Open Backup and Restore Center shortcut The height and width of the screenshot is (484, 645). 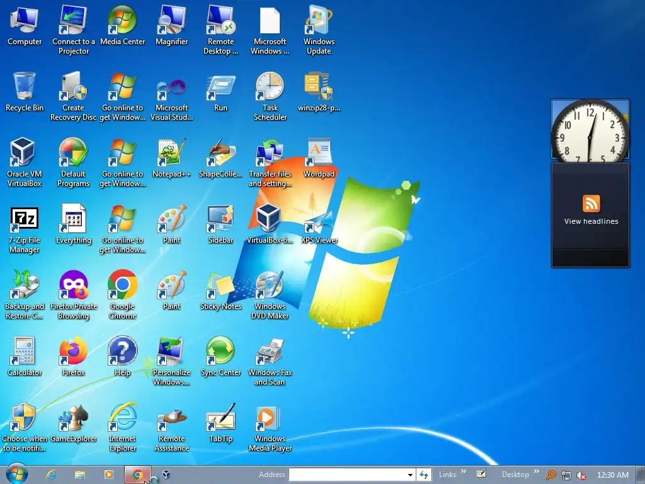tap(25, 294)
